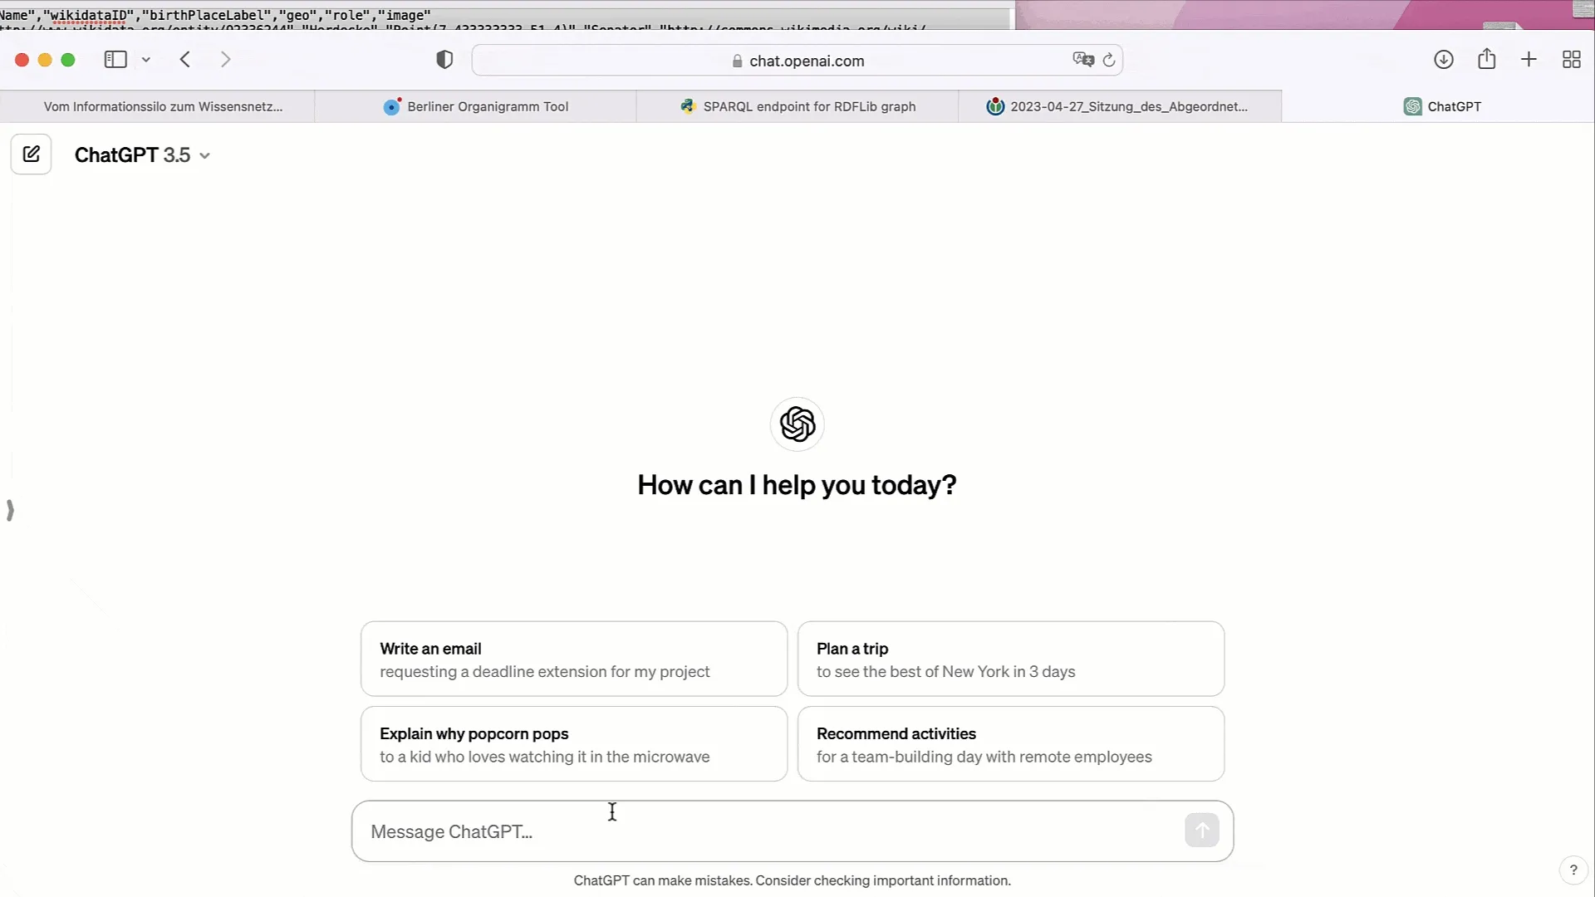1595x897 pixels.
Task: Click the SPARQL endpoint tab
Action: click(x=808, y=106)
